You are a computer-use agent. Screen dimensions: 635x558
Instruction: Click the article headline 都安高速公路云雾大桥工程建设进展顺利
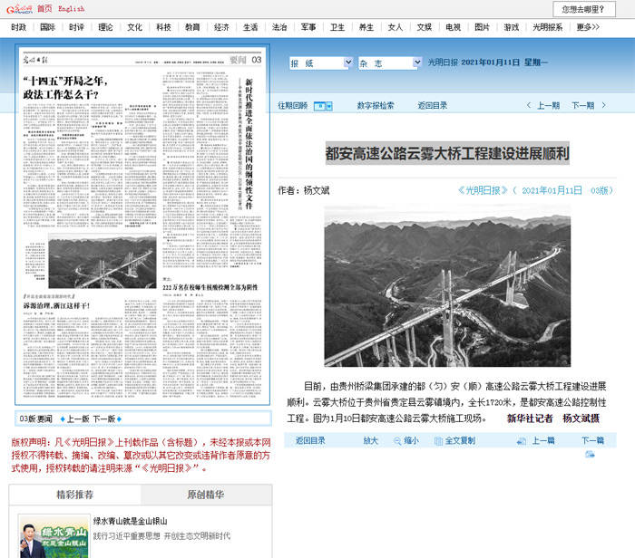click(x=447, y=153)
